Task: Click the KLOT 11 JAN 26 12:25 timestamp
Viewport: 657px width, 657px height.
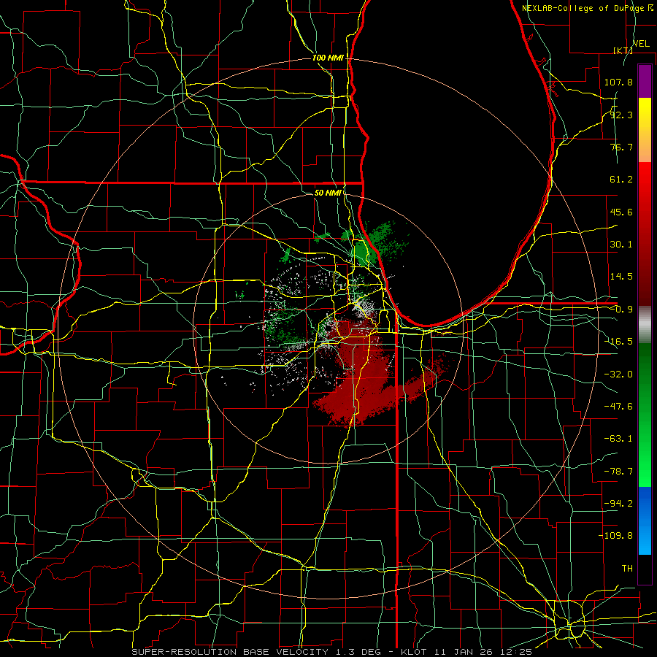Action: pyautogui.click(x=466, y=652)
